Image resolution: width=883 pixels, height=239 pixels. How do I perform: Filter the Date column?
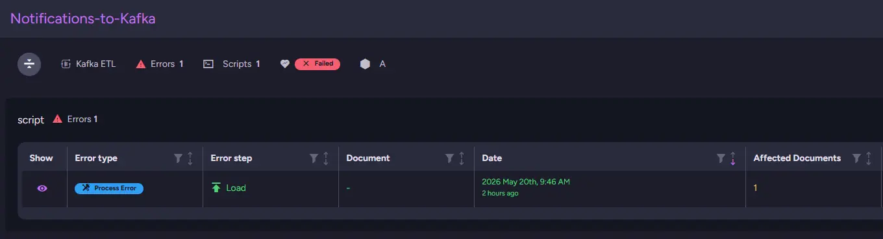(x=721, y=158)
